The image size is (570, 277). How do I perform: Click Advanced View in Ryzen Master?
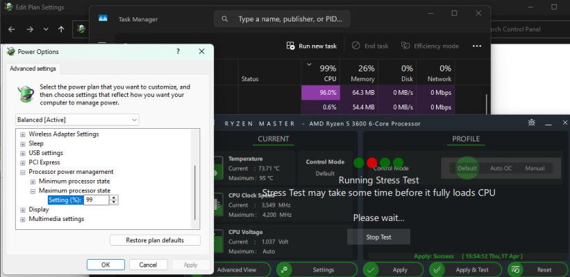[x=237, y=270]
